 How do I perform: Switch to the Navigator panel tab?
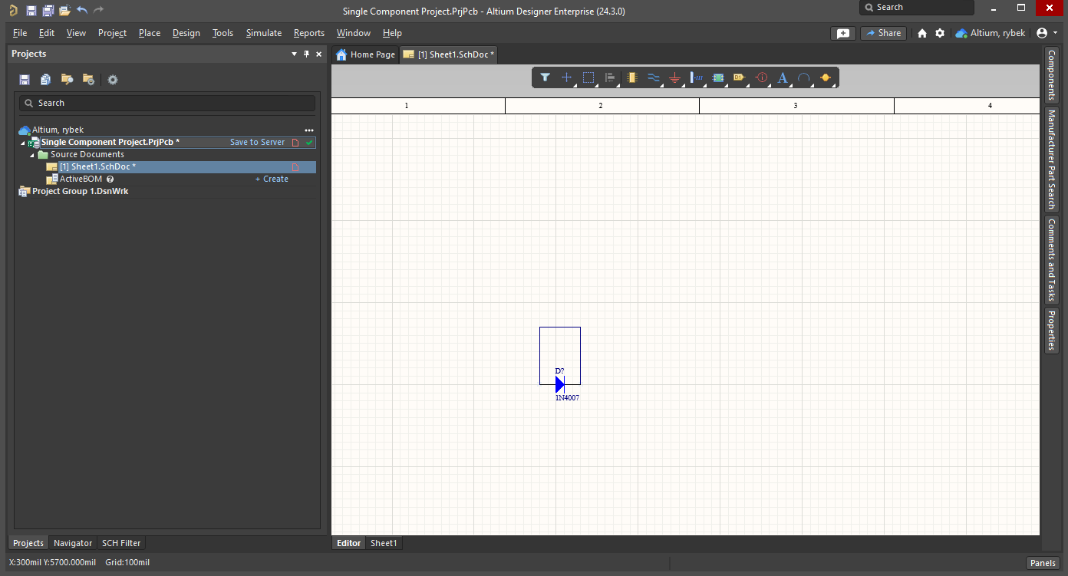tap(73, 543)
